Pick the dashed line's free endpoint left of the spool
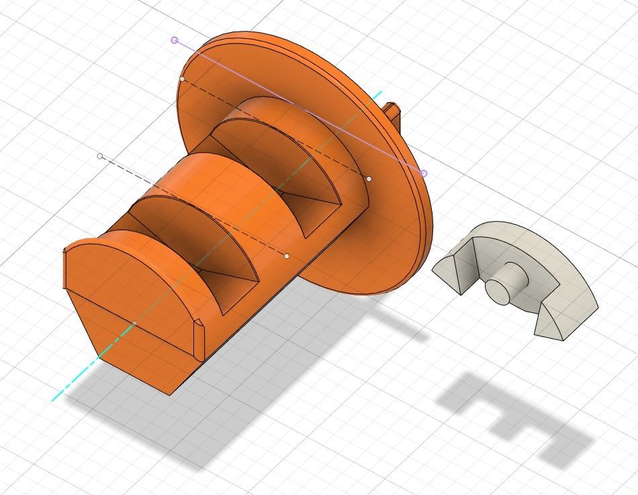Image resolution: width=638 pixels, height=495 pixels. [100, 156]
